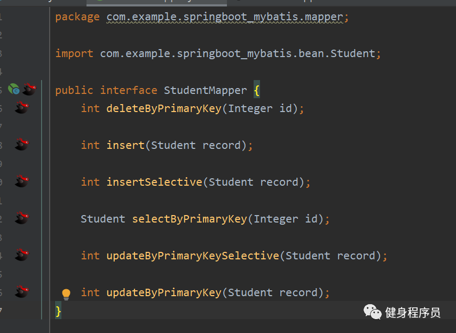The width and height of the screenshot is (456, 333).
Task: Click the highlighted opening brace after StudentMapper
Action: click(x=257, y=90)
